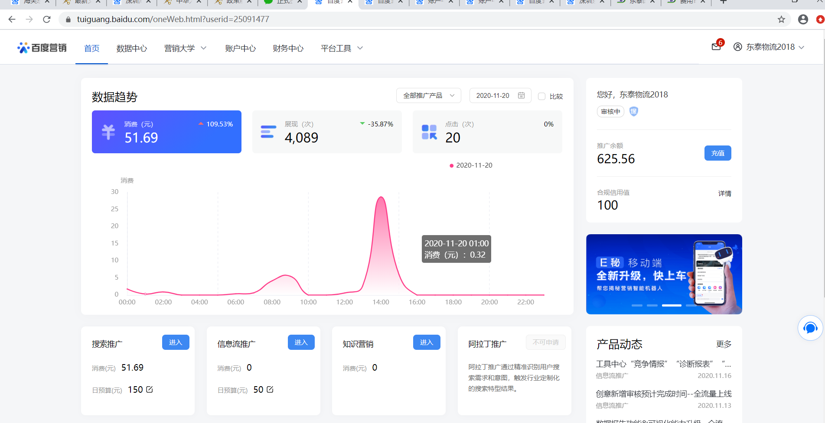Click the browser address bar URL

[173, 19]
